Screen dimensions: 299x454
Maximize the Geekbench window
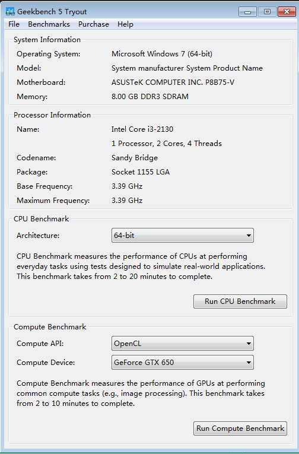click(267, 12)
